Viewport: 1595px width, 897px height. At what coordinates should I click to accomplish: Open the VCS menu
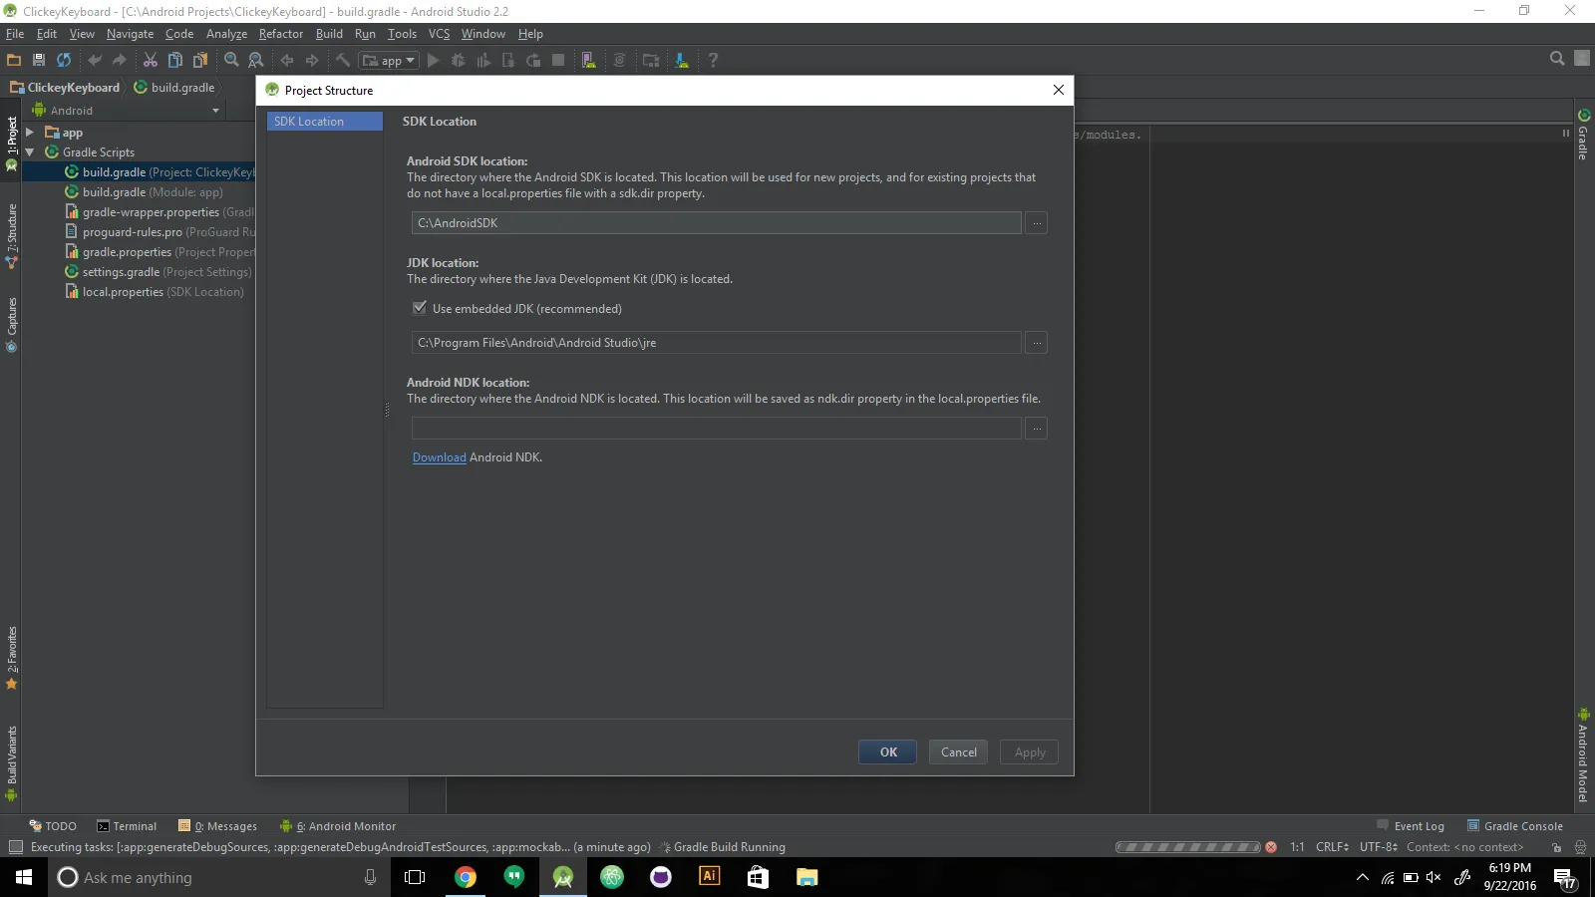click(x=439, y=34)
